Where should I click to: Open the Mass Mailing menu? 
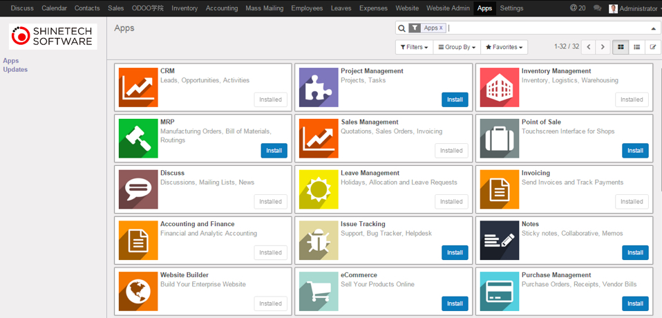click(x=264, y=8)
